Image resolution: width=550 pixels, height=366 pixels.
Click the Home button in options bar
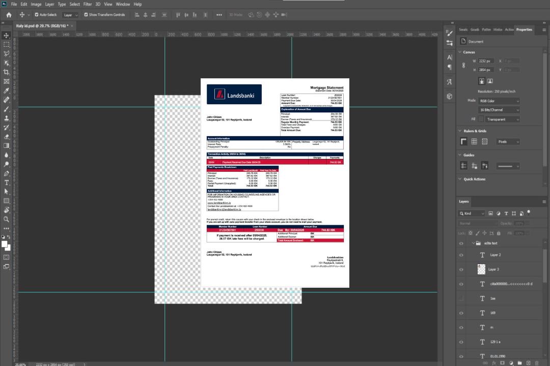click(x=9, y=15)
